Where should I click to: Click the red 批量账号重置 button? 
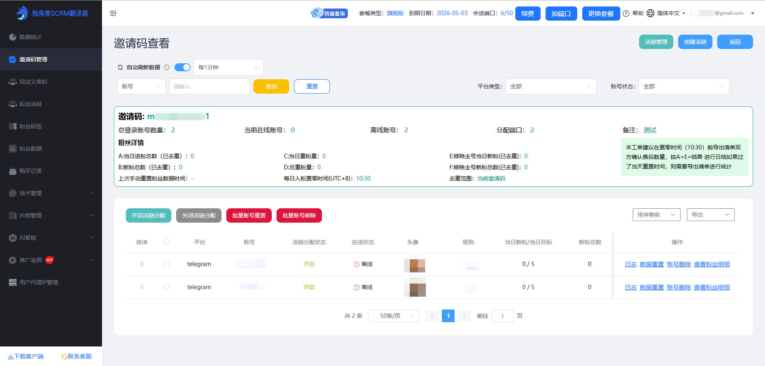[x=249, y=215]
